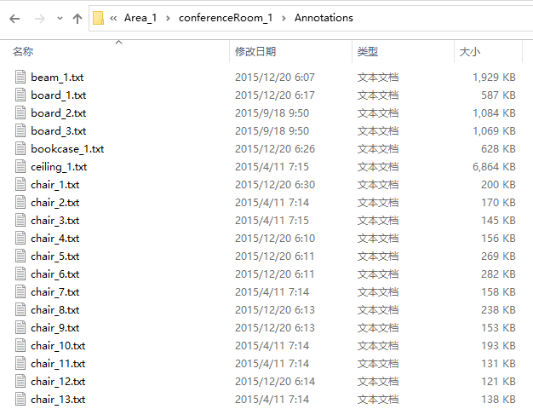Click the beam_1.txt file icon

pyautogui.click(x=20, y=77)
